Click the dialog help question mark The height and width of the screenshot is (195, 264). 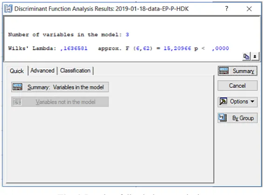pyautogui.click(x=227, y=8)
